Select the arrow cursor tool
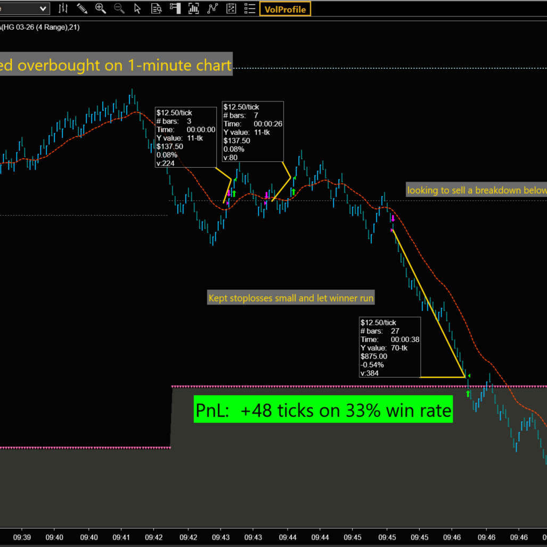 [x=137, y=9]
